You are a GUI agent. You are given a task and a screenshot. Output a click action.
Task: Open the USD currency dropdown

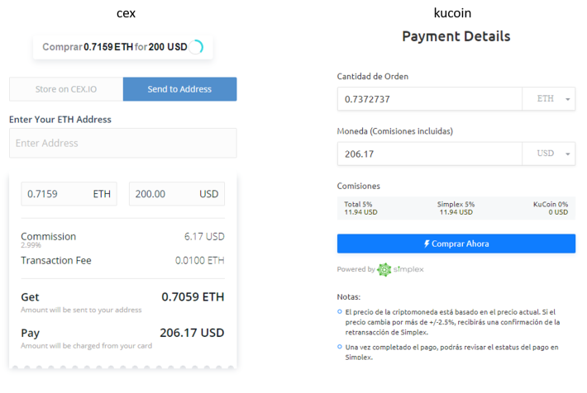point(549,154)
